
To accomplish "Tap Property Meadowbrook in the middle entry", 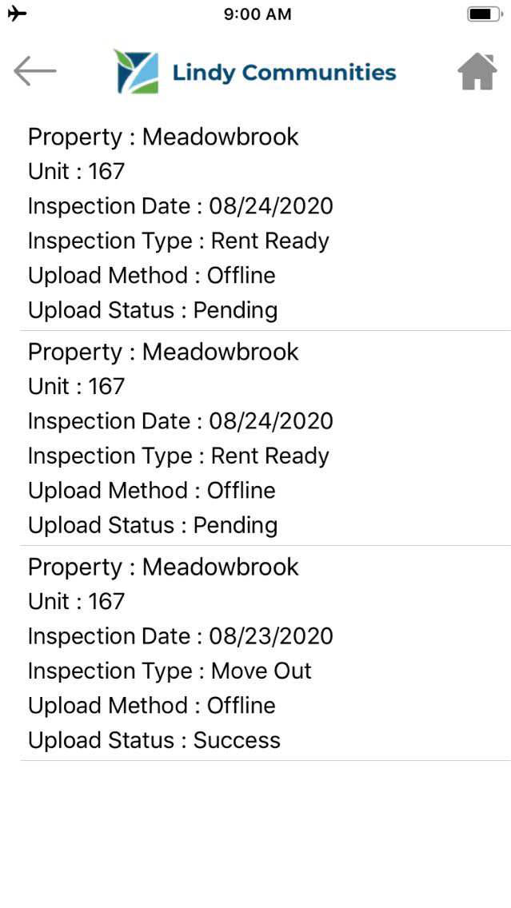I will click(x=163, y=352).
